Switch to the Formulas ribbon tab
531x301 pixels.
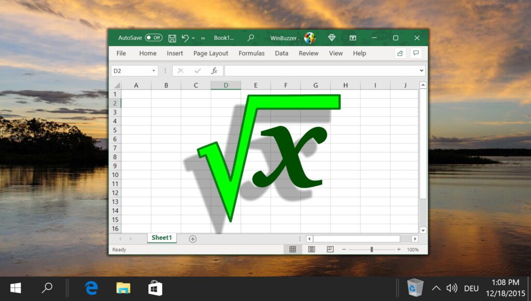251,53
